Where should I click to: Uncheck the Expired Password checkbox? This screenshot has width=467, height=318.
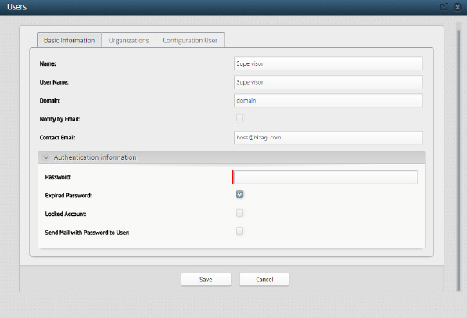[x=239, y=194]
